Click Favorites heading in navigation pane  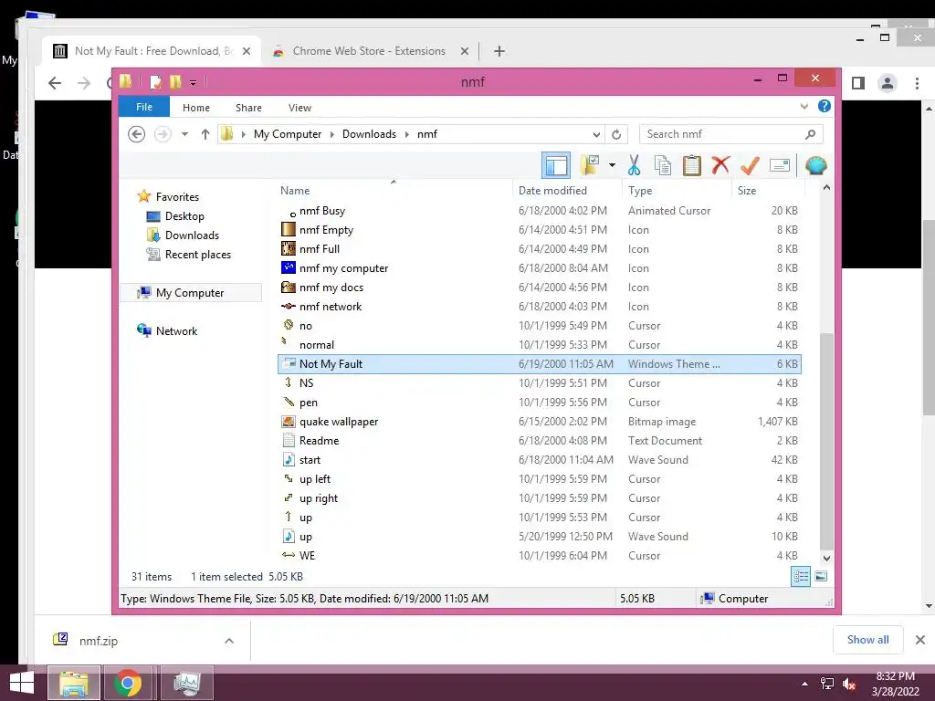coord(177,197)
